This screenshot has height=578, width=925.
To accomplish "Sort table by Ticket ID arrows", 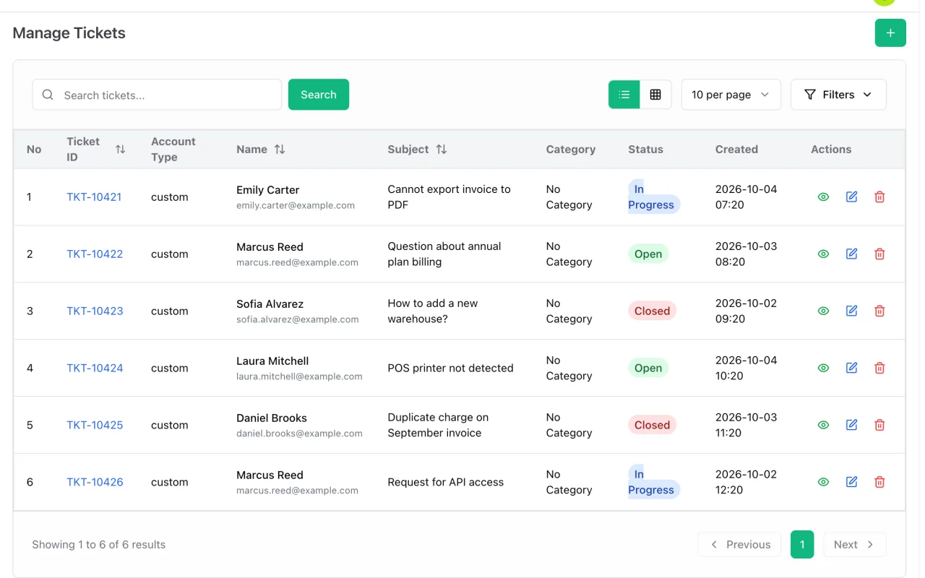I will [x=120, y=149].
